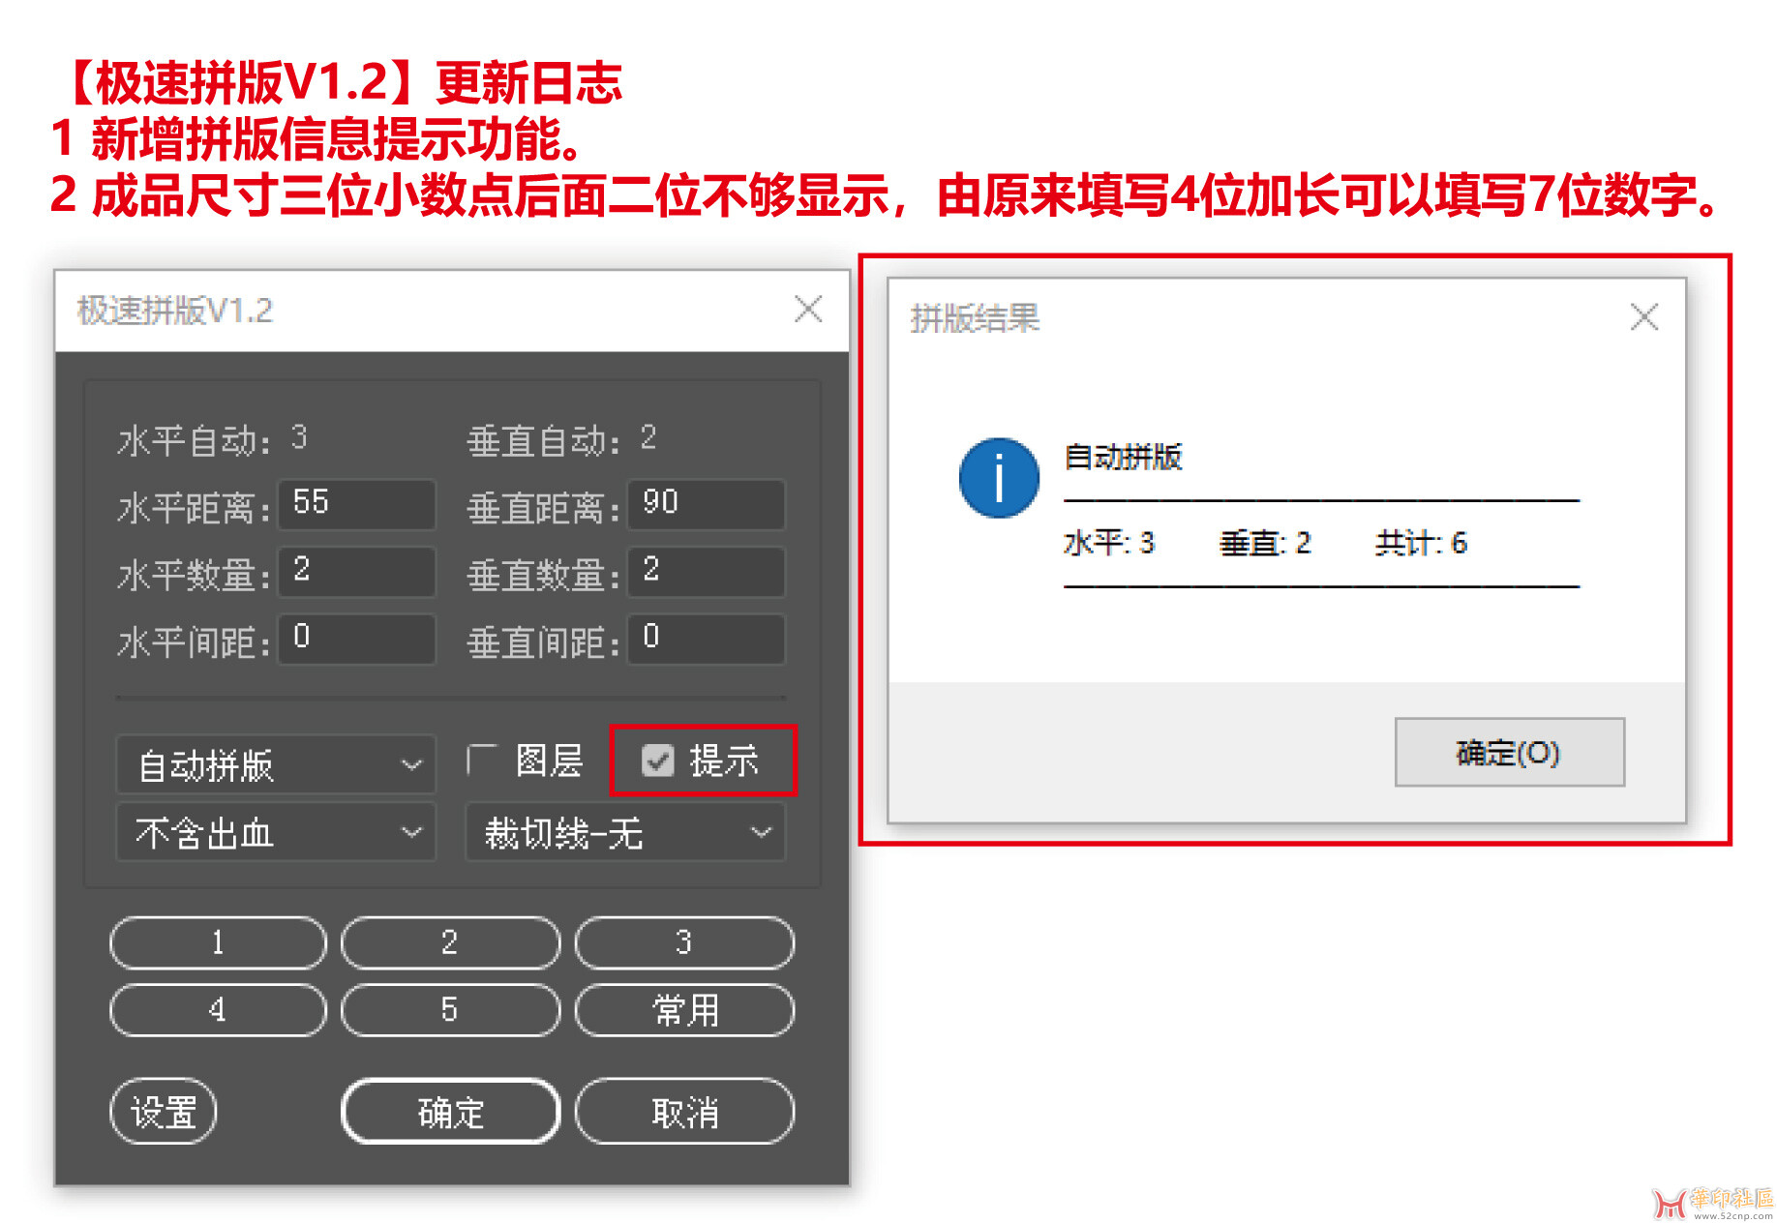Focus the 水平距离 input field
1777x1223 pixels.
[356, 504]
